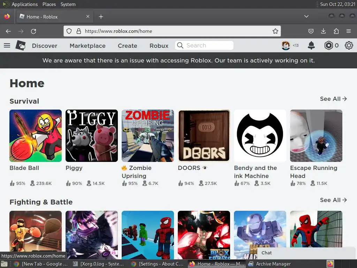Screen dimensions: 357x268
Task: Click the Fighting & Battle heading
Action: pyautogui.click(x=41, y=202)
